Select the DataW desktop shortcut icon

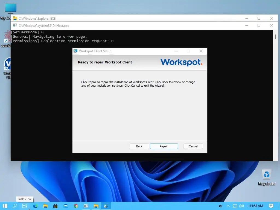6,39
